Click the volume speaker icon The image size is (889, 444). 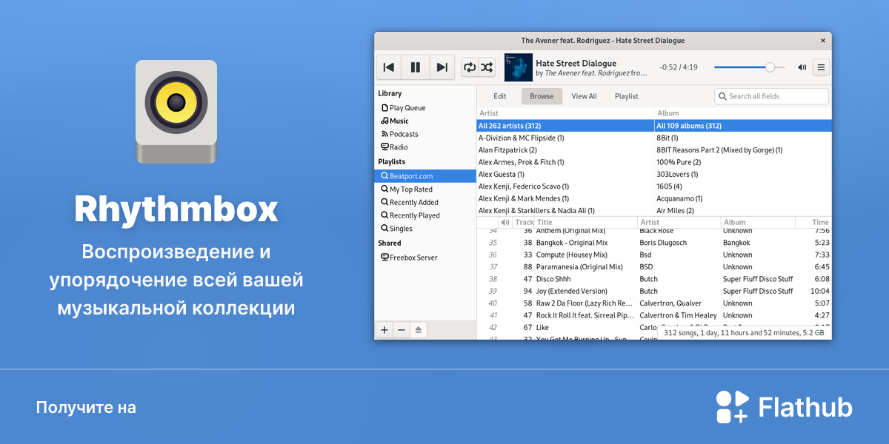[x=802, y=67]
